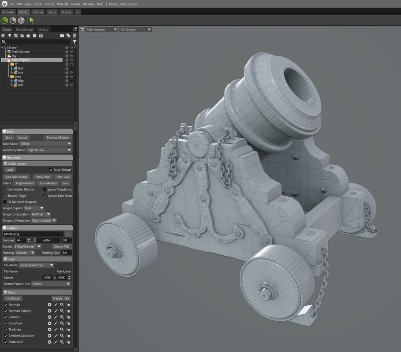Start the bake
401x352 pixels.
tap(8, 137)
